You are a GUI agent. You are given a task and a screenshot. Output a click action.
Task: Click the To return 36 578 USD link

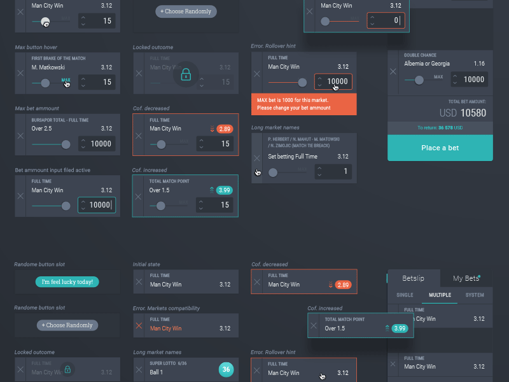coord(440,128)
